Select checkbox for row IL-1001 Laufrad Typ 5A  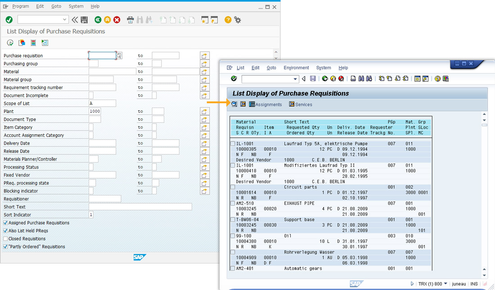233,144
